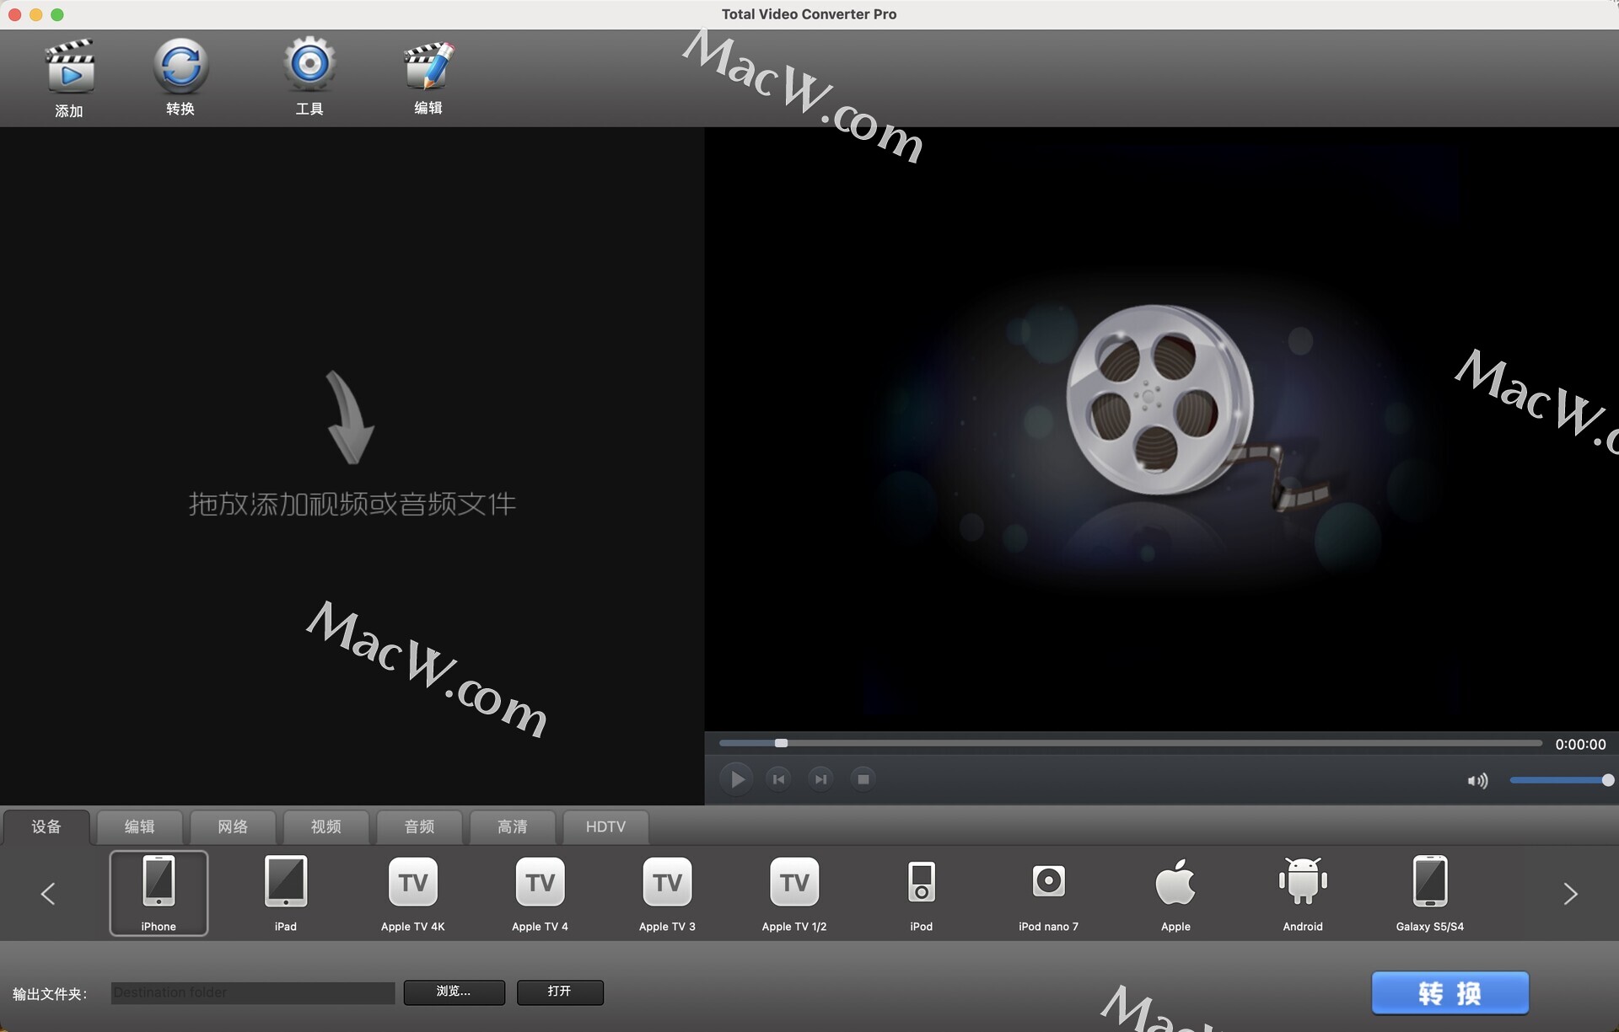Click the seek bar handle
The width and height of the screenshot is (1619, 1032).
[781, 743]
